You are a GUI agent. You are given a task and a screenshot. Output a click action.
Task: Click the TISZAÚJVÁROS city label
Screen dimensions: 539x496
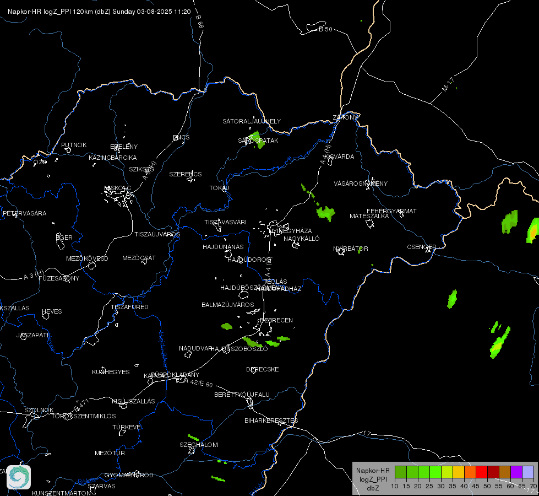point(157,234)
